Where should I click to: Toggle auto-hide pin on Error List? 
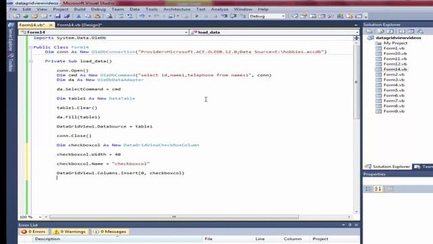point(350,225)
